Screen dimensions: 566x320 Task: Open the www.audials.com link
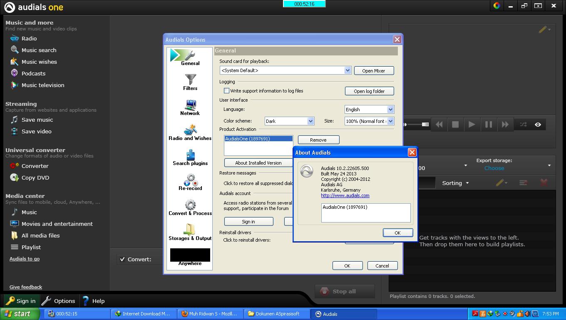pos(345,195)
